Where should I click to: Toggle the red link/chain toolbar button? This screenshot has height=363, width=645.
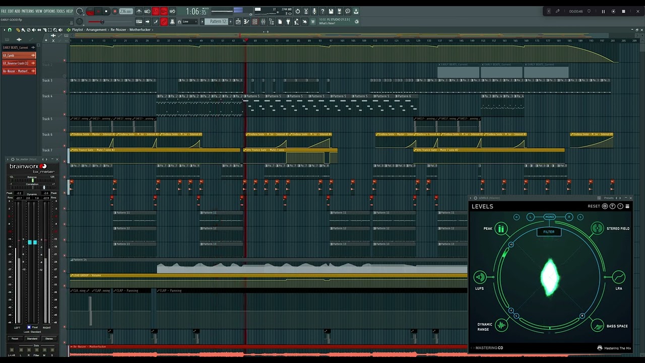point(164,22)
